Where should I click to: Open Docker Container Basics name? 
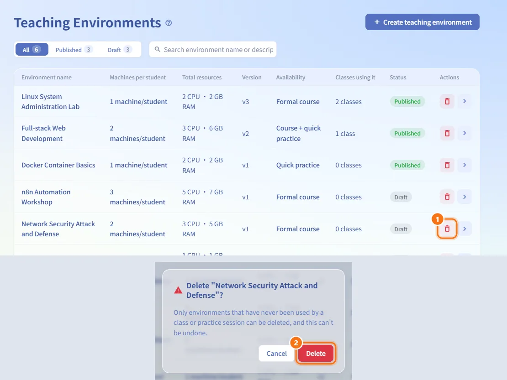click(x=58, y=165)
